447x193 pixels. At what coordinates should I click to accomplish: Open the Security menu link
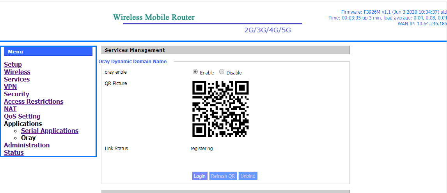16,94
